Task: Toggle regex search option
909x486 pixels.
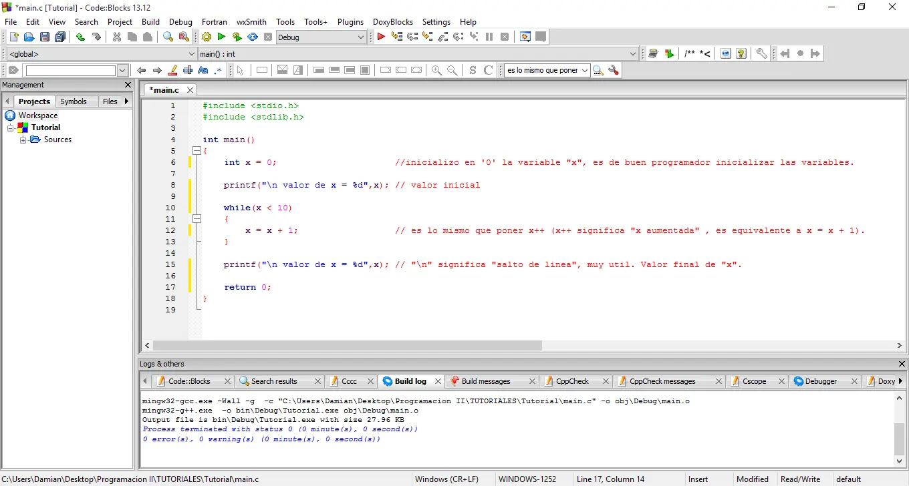Action: pos(218,70)
